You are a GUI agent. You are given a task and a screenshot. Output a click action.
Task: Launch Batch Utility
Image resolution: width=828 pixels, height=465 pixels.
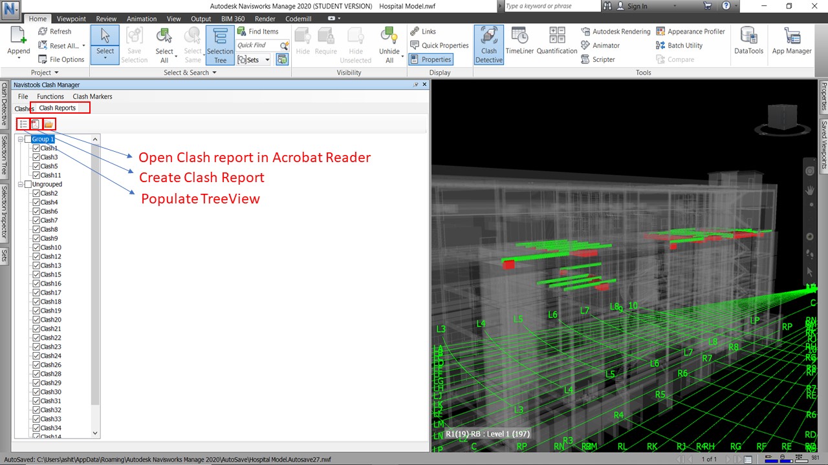[x=679, y=45]
